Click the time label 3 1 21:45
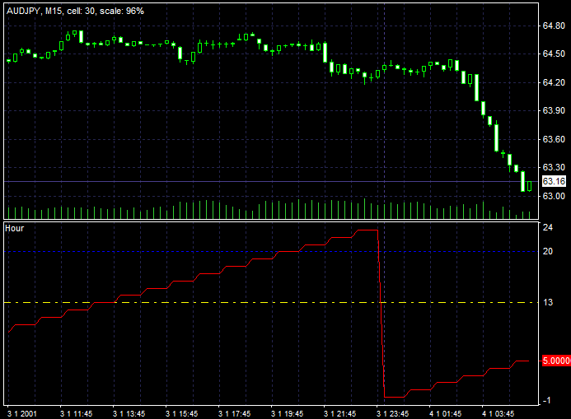Image resolution: width=571 pixels, height=419 pixels. click(340, 414)
